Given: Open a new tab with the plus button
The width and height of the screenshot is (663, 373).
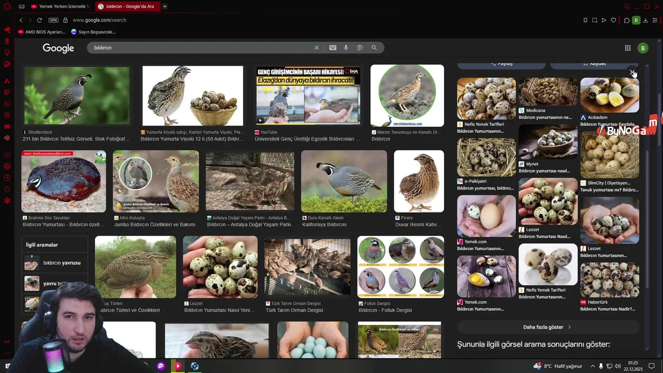Looking at the screenshot, I should [165, 6].
